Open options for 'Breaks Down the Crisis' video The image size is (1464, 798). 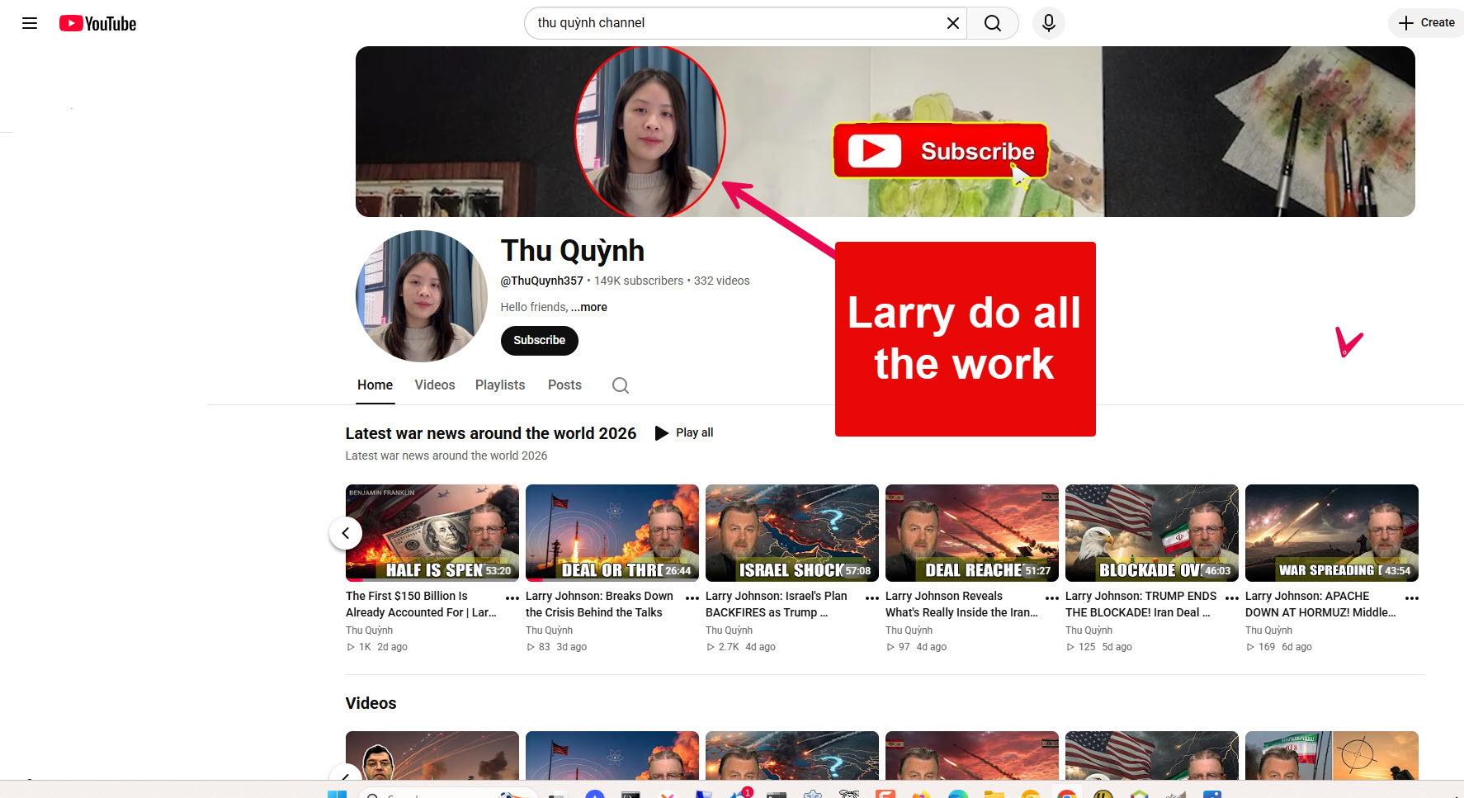tap(692, 597)
